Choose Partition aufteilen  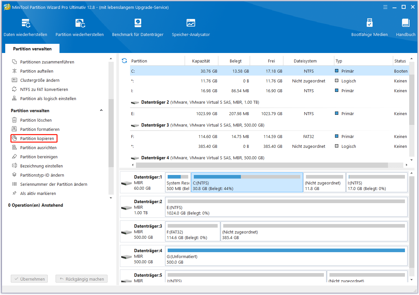[37, 71]
